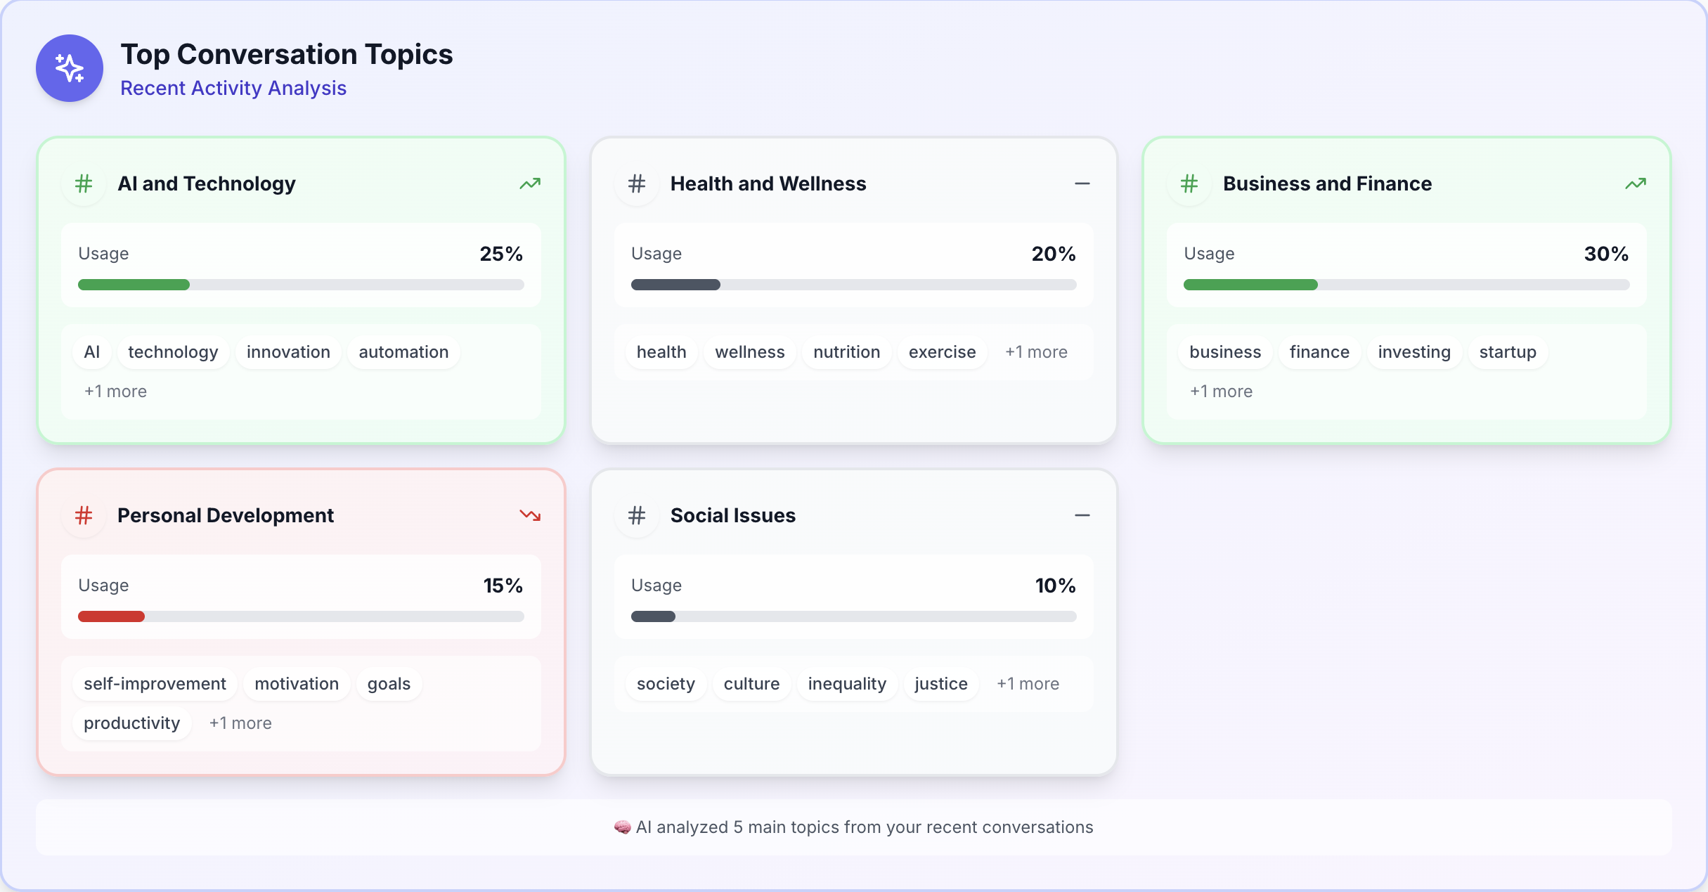This screenshot has height=892, width=1708.
Task: Click the hashtag icon on Business and Finance card
Action: (x=1189, y=183)
